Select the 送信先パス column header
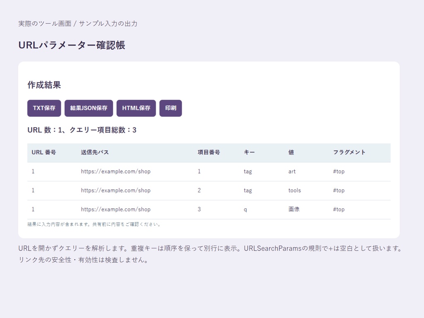Image resolution: width=424 pixels, height=318 pixels. [95, 152]
